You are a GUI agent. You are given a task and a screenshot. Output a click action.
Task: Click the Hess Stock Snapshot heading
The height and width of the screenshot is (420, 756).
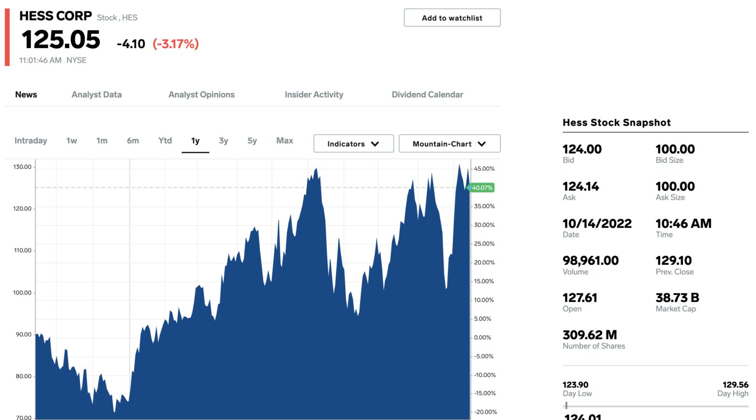(x=617, y=122)
